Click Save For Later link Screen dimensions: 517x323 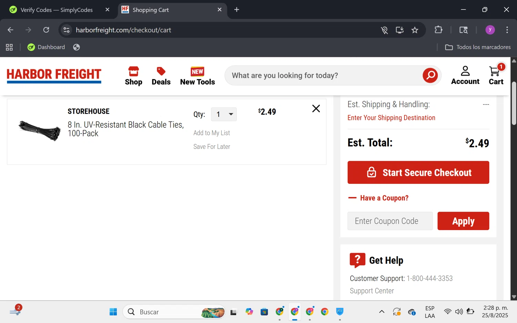(212, 147)
